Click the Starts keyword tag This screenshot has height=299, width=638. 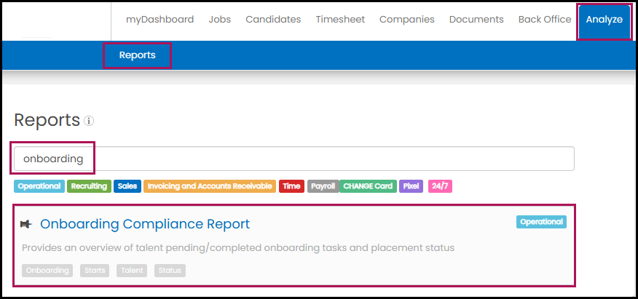tap(95, 271)
